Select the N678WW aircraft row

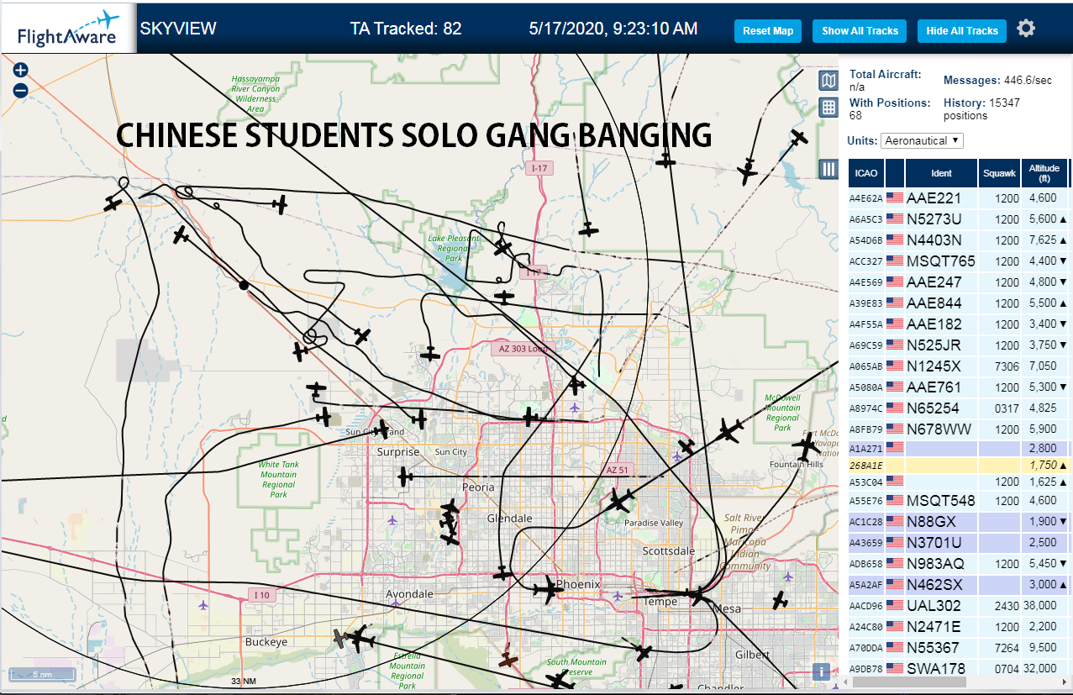pyautogui.click(x=959, y=429)
